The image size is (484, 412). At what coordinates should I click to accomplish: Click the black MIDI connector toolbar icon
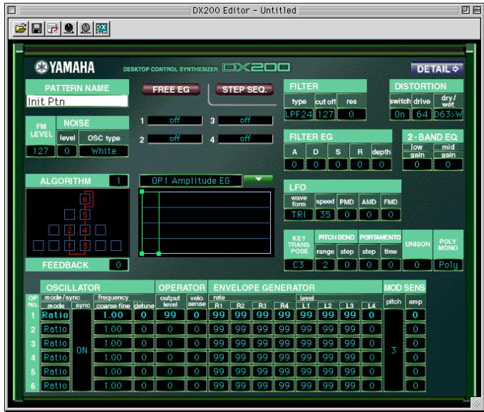[x=69, y=29]
